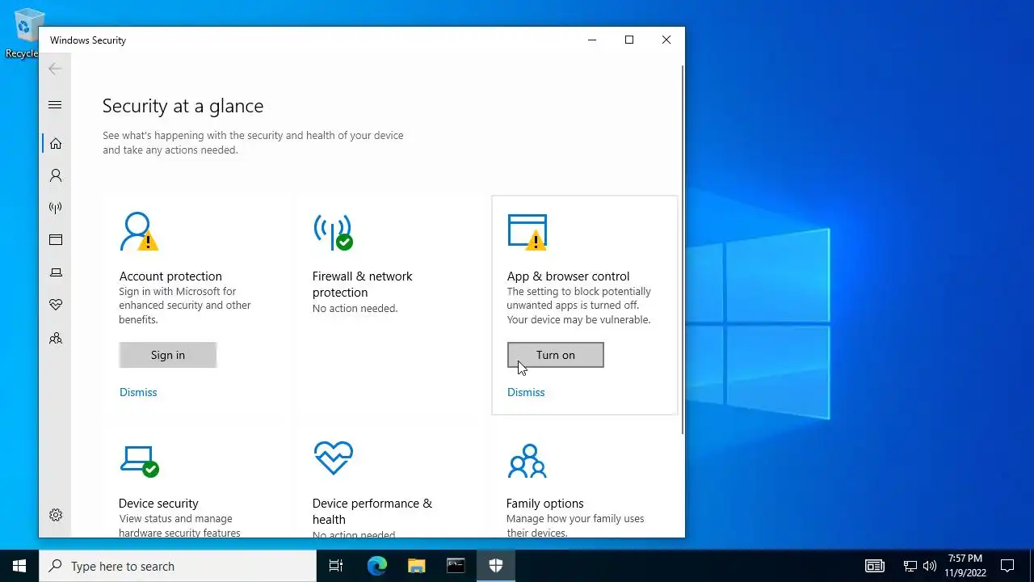This screenshot has height=582, width=1034.
Task: Minimize the Windows Security window
Action: point(592,40)
